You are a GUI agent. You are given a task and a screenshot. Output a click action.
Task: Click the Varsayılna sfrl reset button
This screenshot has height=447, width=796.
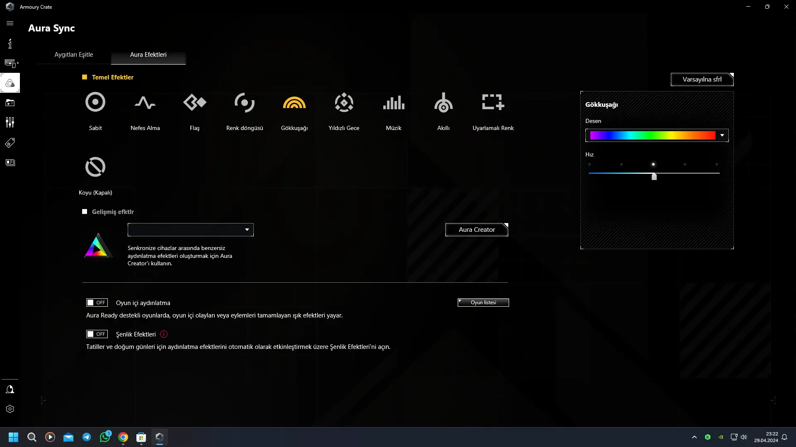702,79
